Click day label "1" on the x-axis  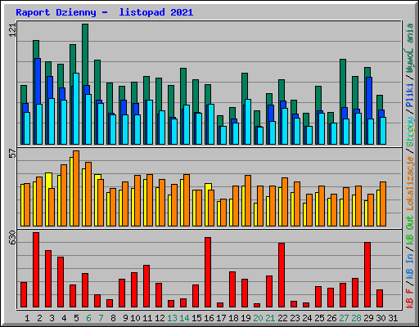point(27,318)
